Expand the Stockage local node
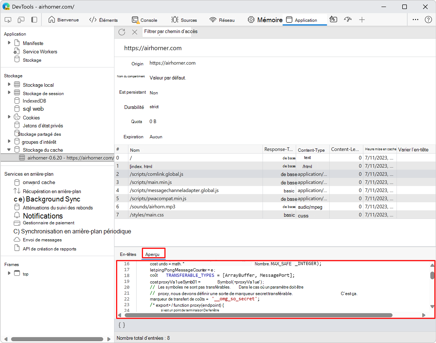 [x=9, y=84]
